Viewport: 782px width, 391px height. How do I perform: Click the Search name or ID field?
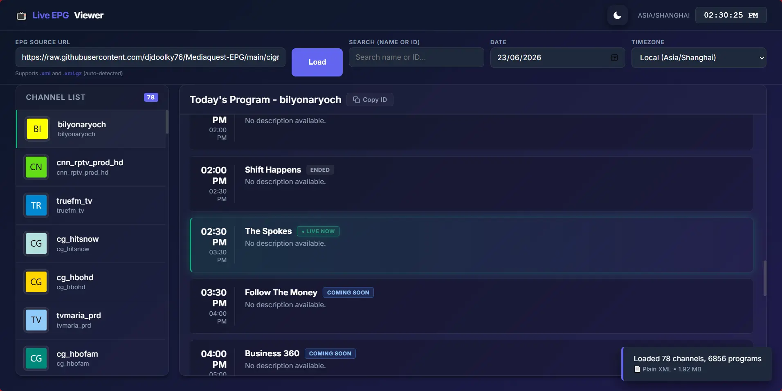(x=416, y=57)
